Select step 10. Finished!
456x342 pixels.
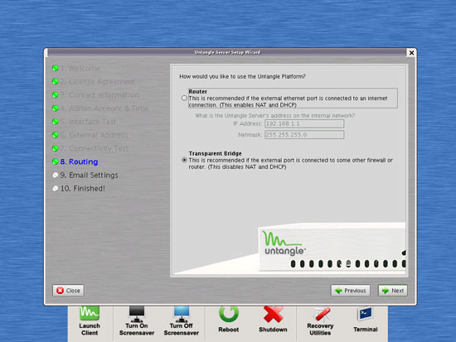pos(79,189)
